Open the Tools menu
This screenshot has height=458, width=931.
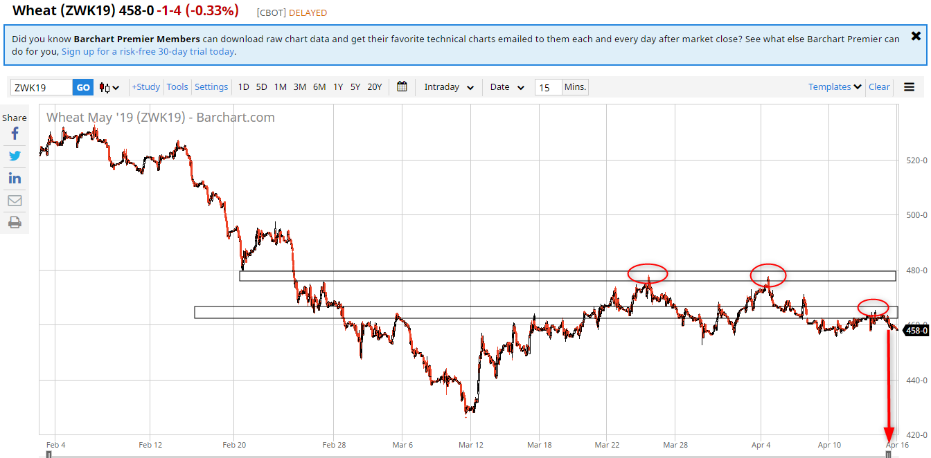177,87
